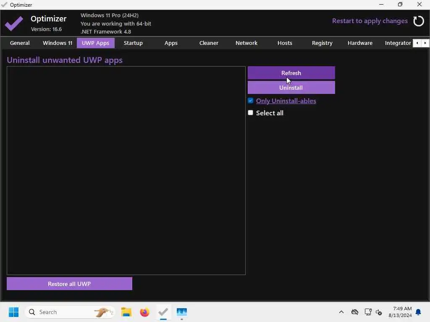Click the .NET Framework 4.8 text
The image size is (430, 322).
point(106,31)
